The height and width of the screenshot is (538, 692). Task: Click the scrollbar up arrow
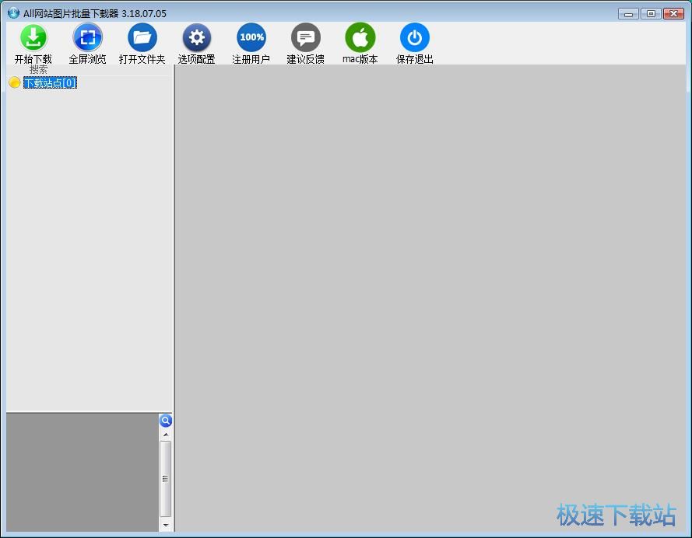(x=166, y=435)
